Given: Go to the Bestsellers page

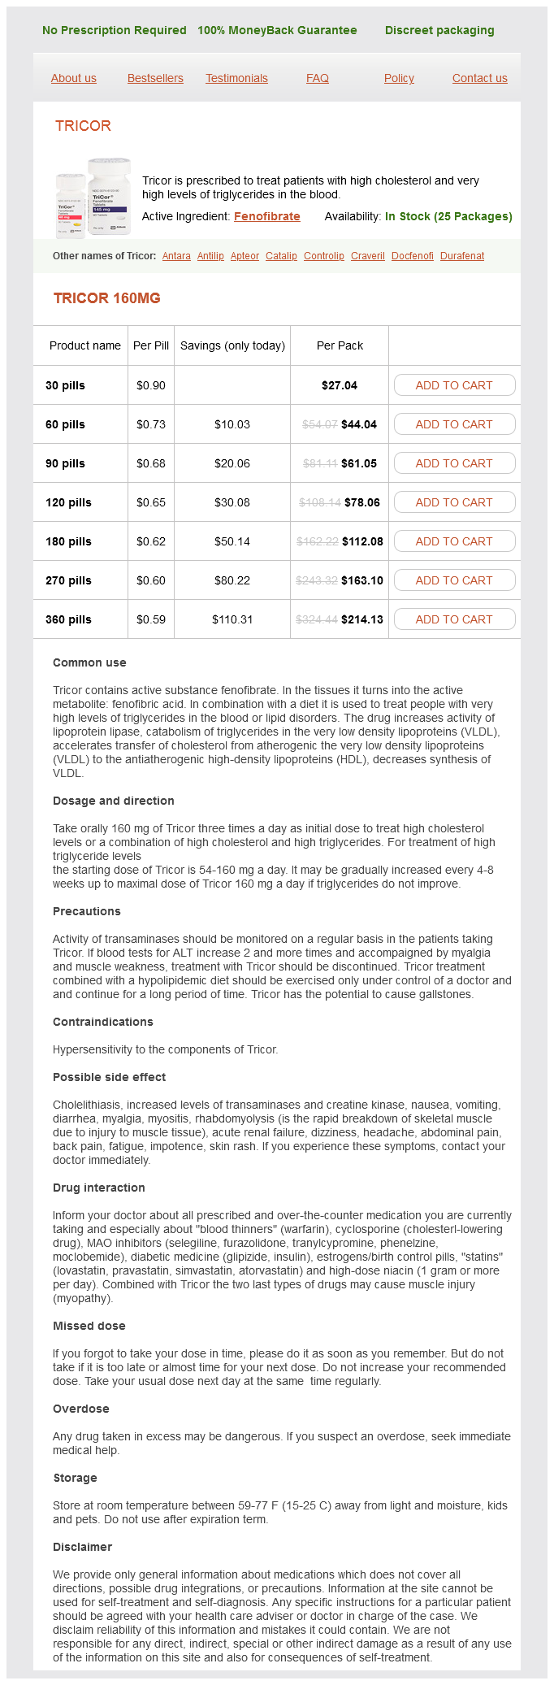Looking at the screenshot, I should (155, 78).
